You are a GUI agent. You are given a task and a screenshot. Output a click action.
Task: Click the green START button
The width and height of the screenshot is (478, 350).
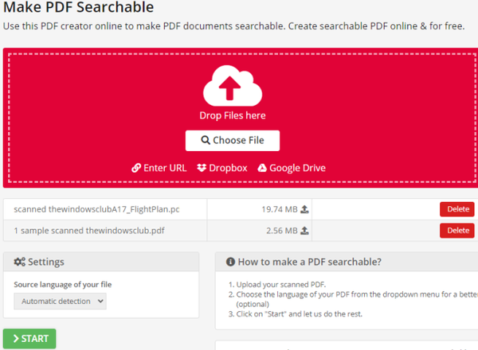[x=29, y=338]
